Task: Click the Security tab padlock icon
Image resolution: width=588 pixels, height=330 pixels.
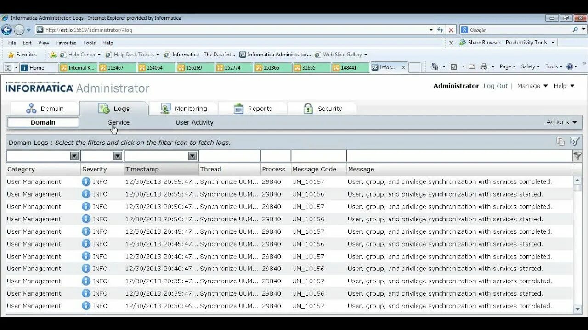Action: [308, 109]
